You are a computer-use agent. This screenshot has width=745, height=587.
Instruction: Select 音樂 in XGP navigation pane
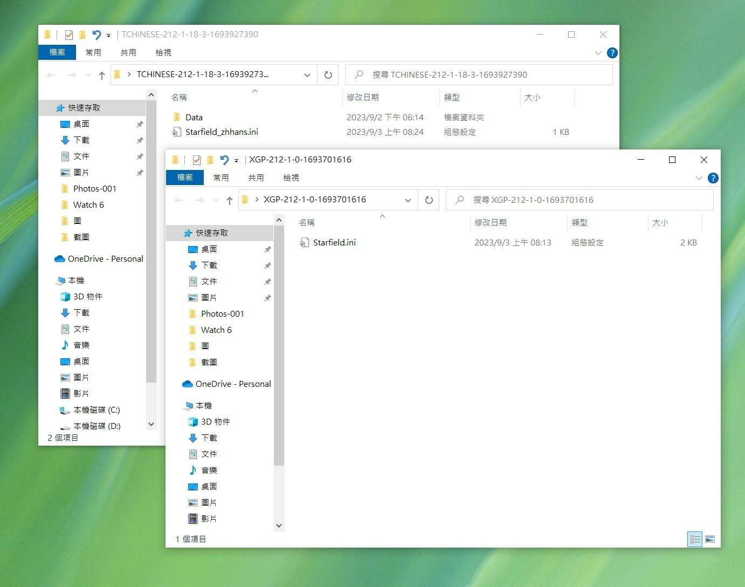point(209,470)
